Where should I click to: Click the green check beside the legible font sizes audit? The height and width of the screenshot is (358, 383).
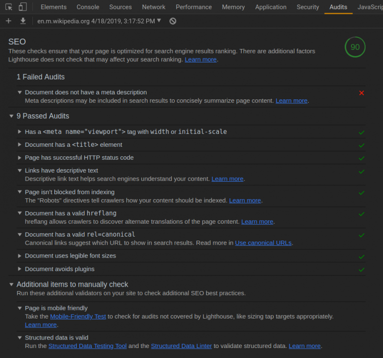(362, 257)
